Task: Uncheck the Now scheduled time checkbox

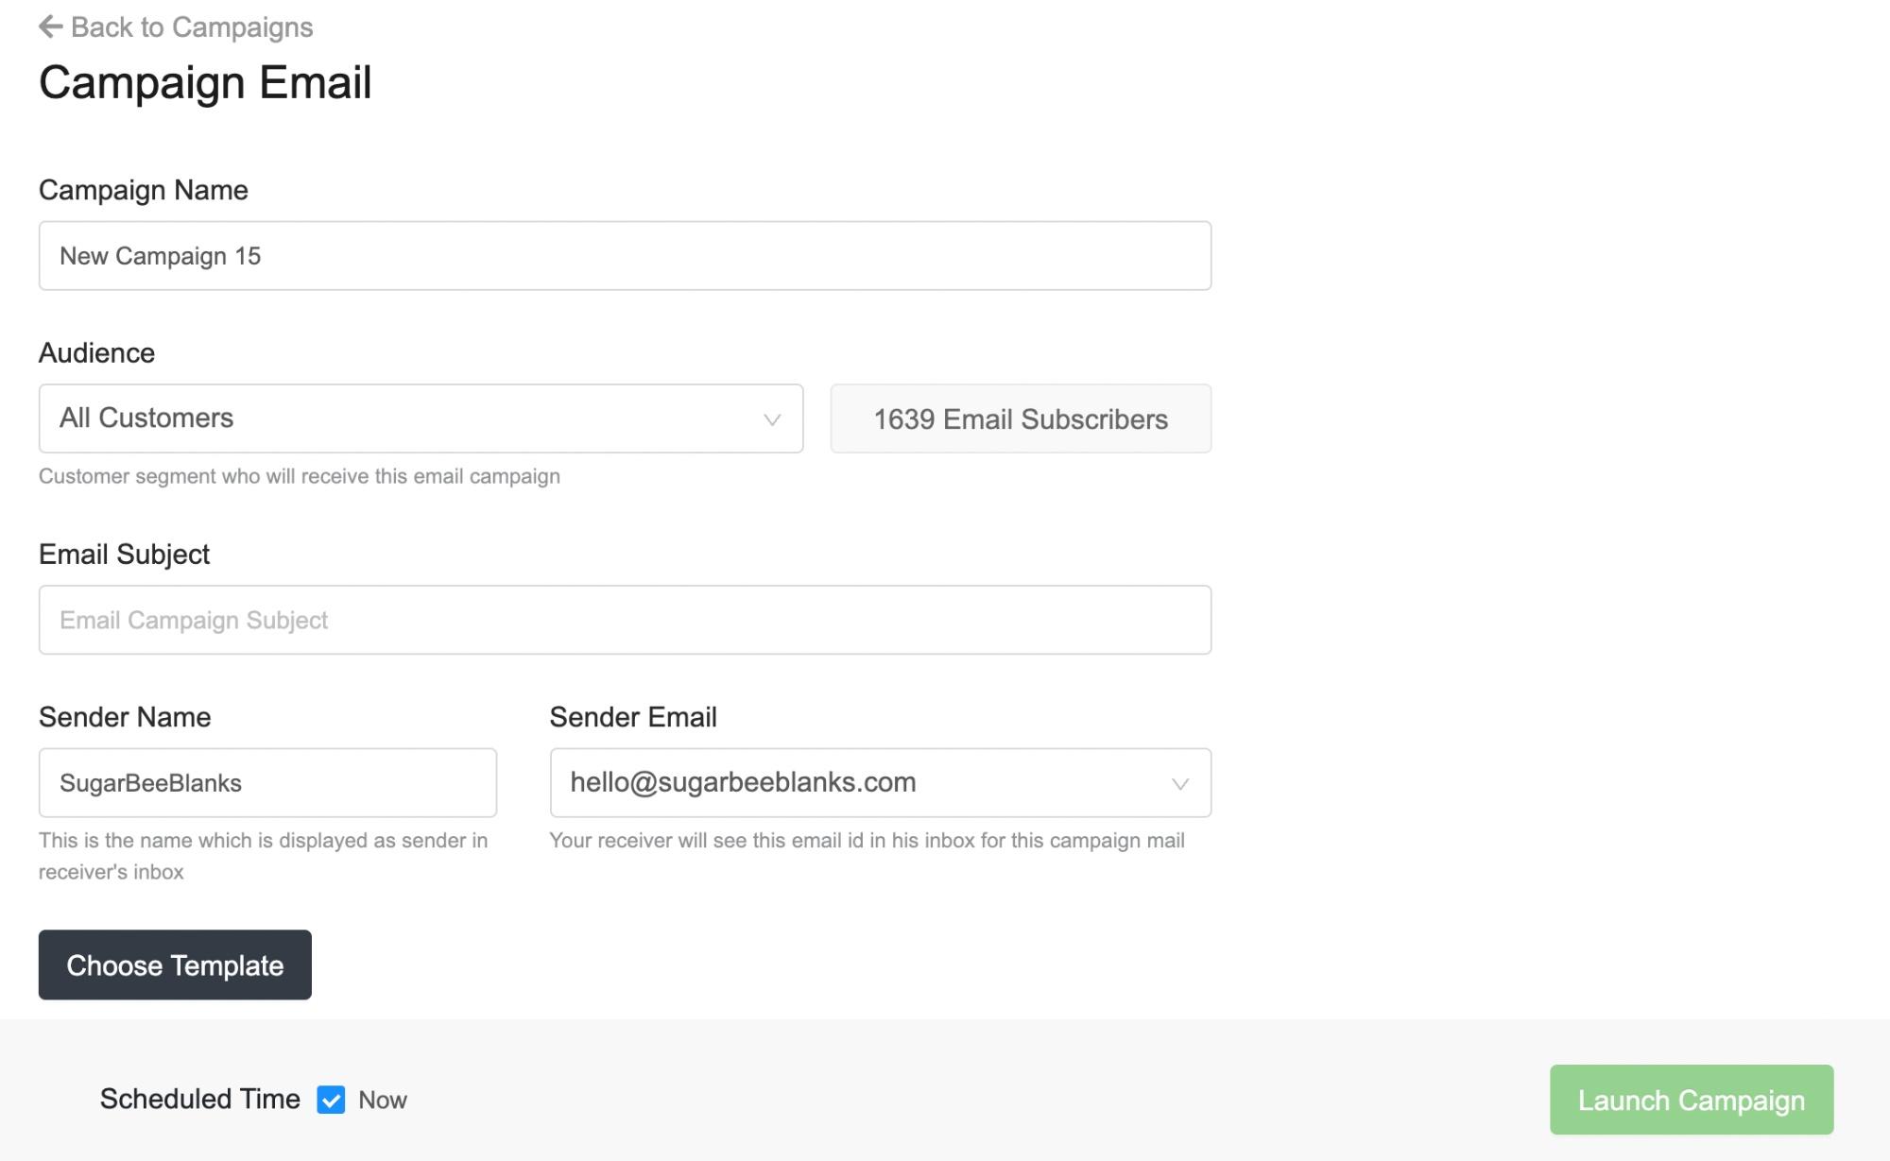Action: 331,1100
